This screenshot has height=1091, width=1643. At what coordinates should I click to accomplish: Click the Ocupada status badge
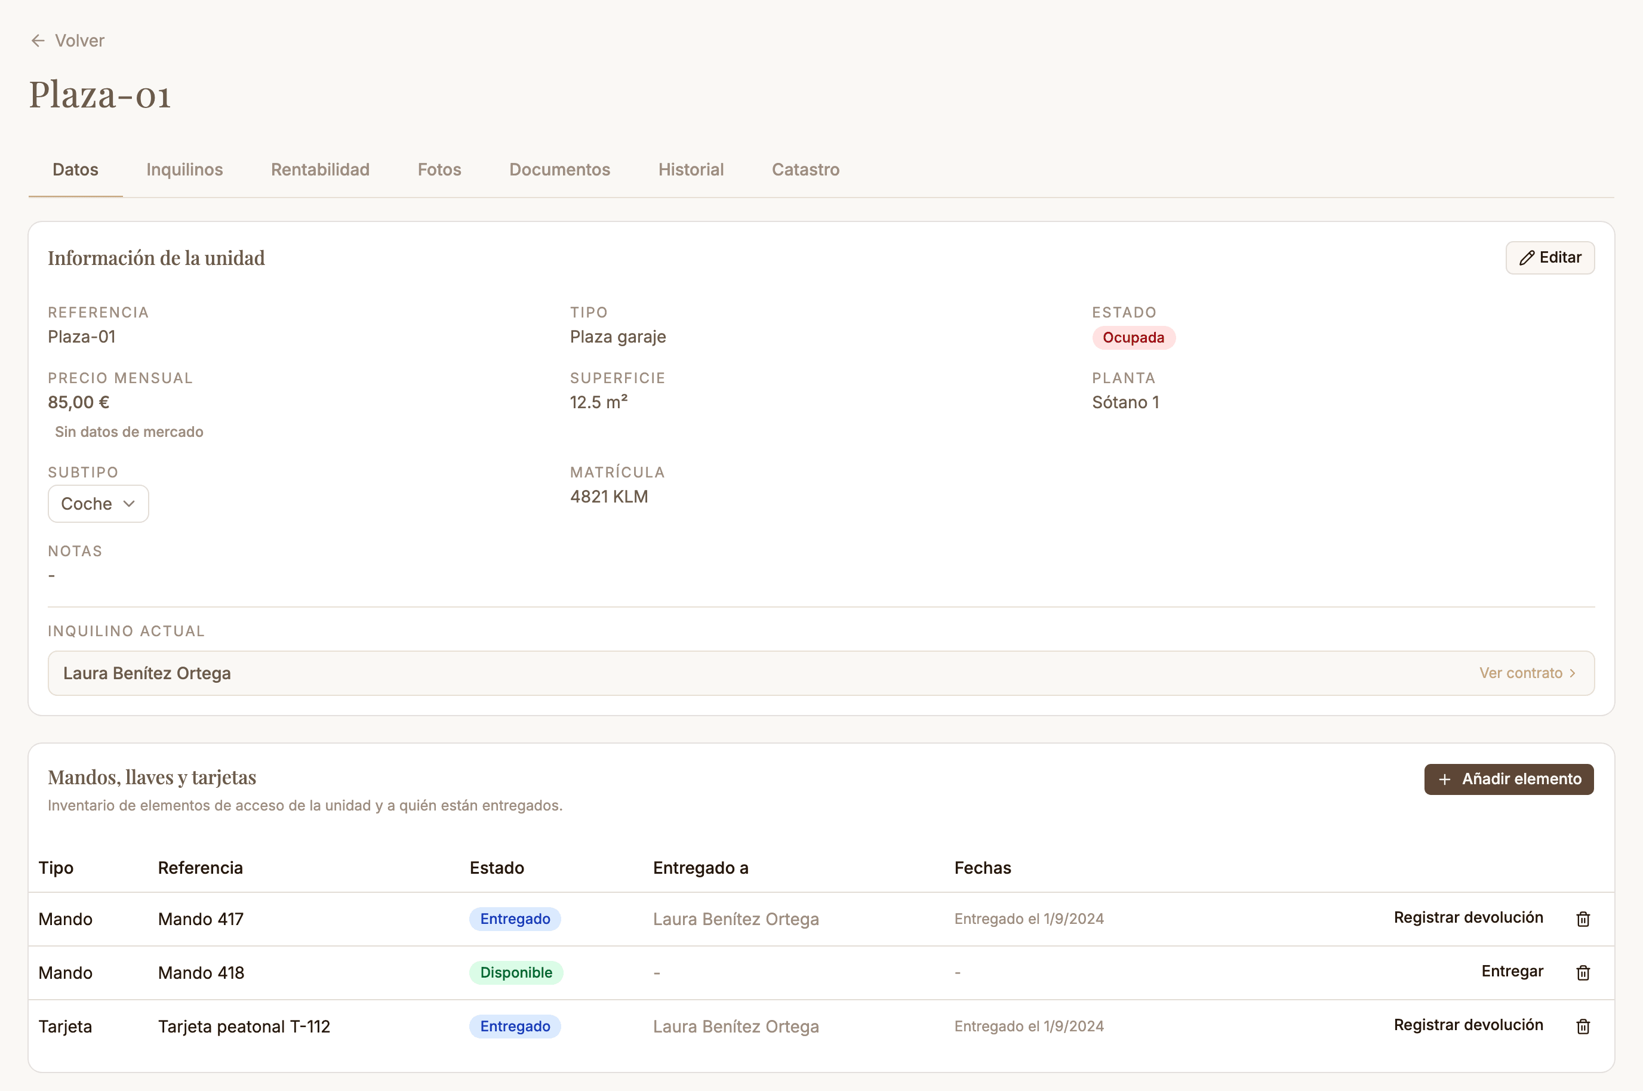1133,337
